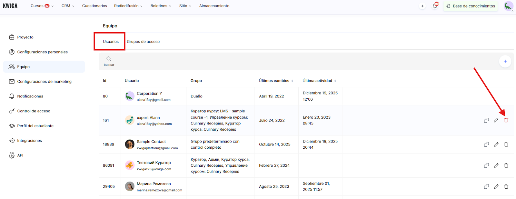The width and height of the screenshot is (516, 199).
Task: Switch to Grupos de acceso tab
Action: pyautogui.click(x=143, y=42)
